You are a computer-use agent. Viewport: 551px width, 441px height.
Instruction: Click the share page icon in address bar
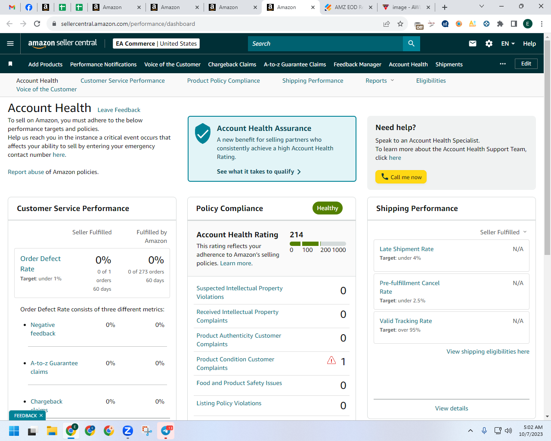click(387, 24)
